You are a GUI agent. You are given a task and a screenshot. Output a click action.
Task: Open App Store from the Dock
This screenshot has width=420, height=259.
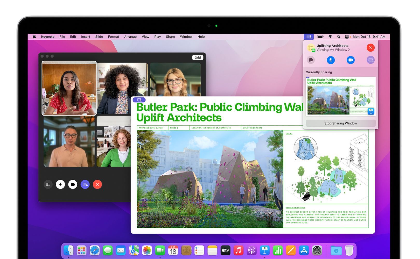point(304,250)
